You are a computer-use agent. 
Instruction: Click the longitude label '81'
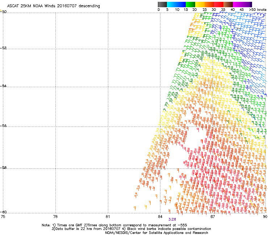[x=108, y=217]
